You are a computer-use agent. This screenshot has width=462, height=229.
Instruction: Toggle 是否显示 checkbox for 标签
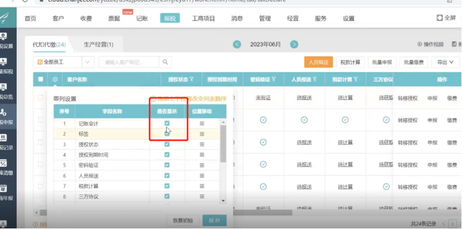(x=167, y=134)
